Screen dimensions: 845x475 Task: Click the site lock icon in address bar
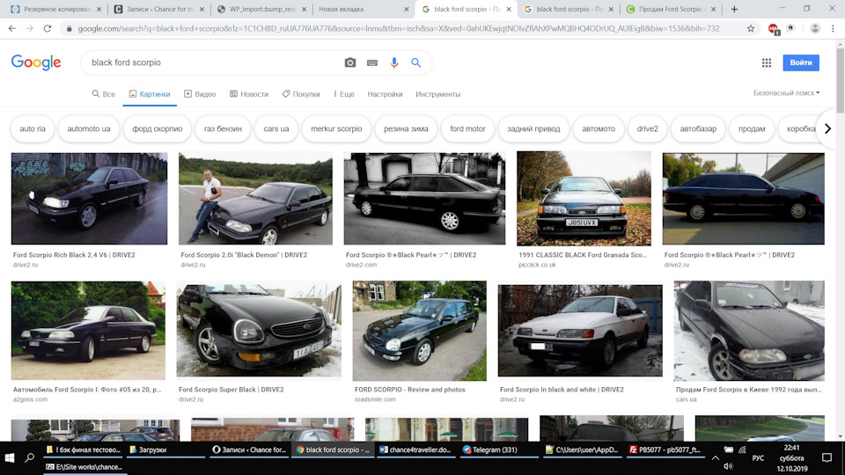pyautogui.click(x=69, y=28)
